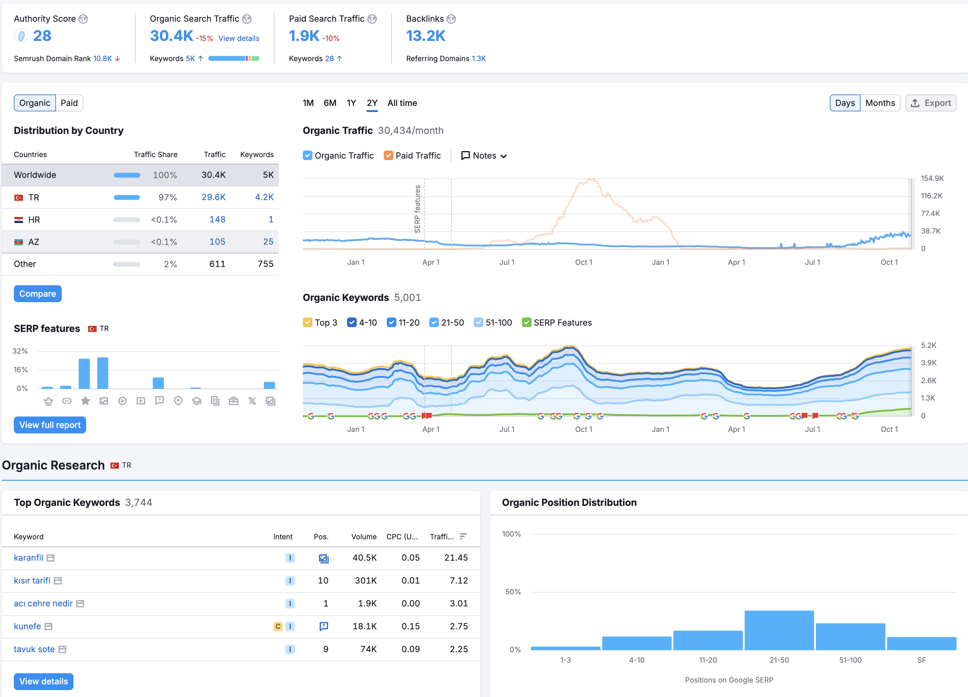Click the single image SERP feature icon
This screenshot has width=968, height=697.
click(104, 401)
